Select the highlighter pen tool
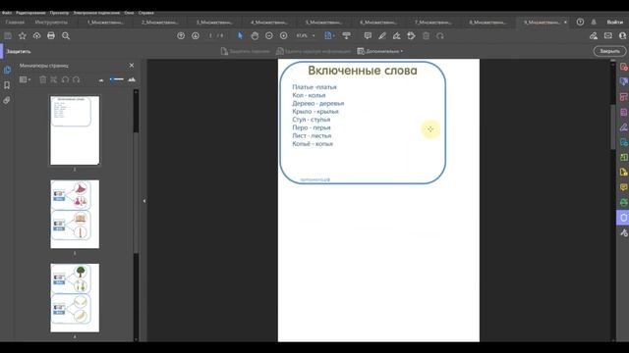 coord(382,36)
